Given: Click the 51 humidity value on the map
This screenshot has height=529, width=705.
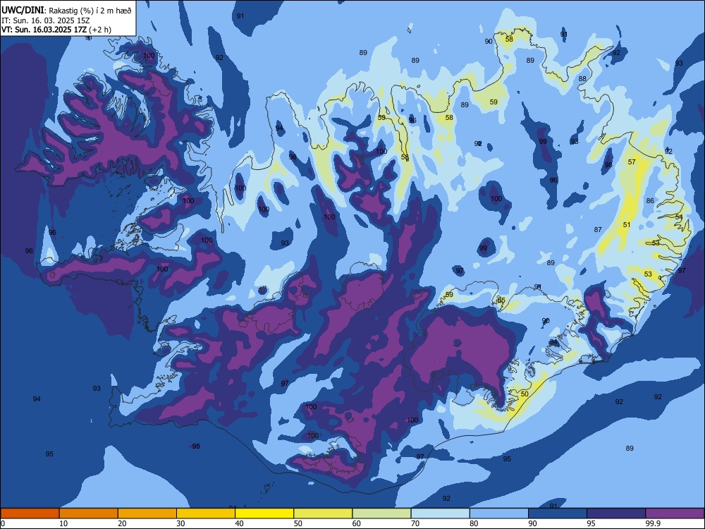Looking at the screenshot, I should tap(627, 224).
